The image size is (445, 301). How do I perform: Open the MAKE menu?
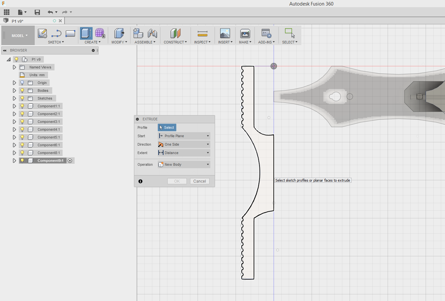[245, 42]
